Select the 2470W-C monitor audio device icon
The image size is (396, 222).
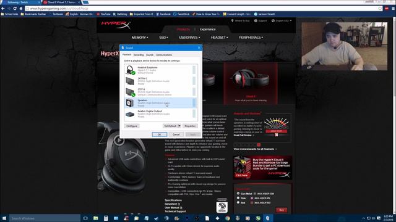pyautogui.click(x=130, y=81)
